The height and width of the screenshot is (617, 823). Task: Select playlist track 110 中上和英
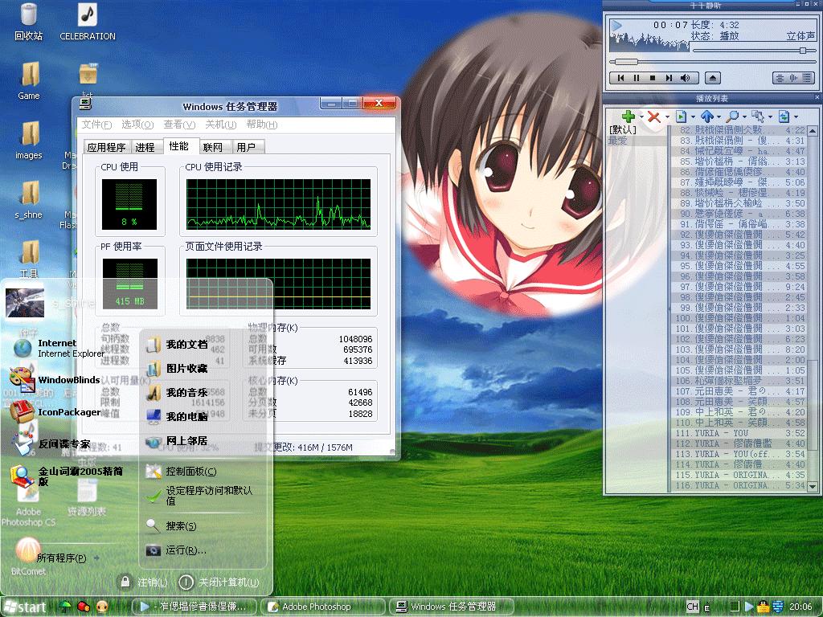click(x=740, y=423)
